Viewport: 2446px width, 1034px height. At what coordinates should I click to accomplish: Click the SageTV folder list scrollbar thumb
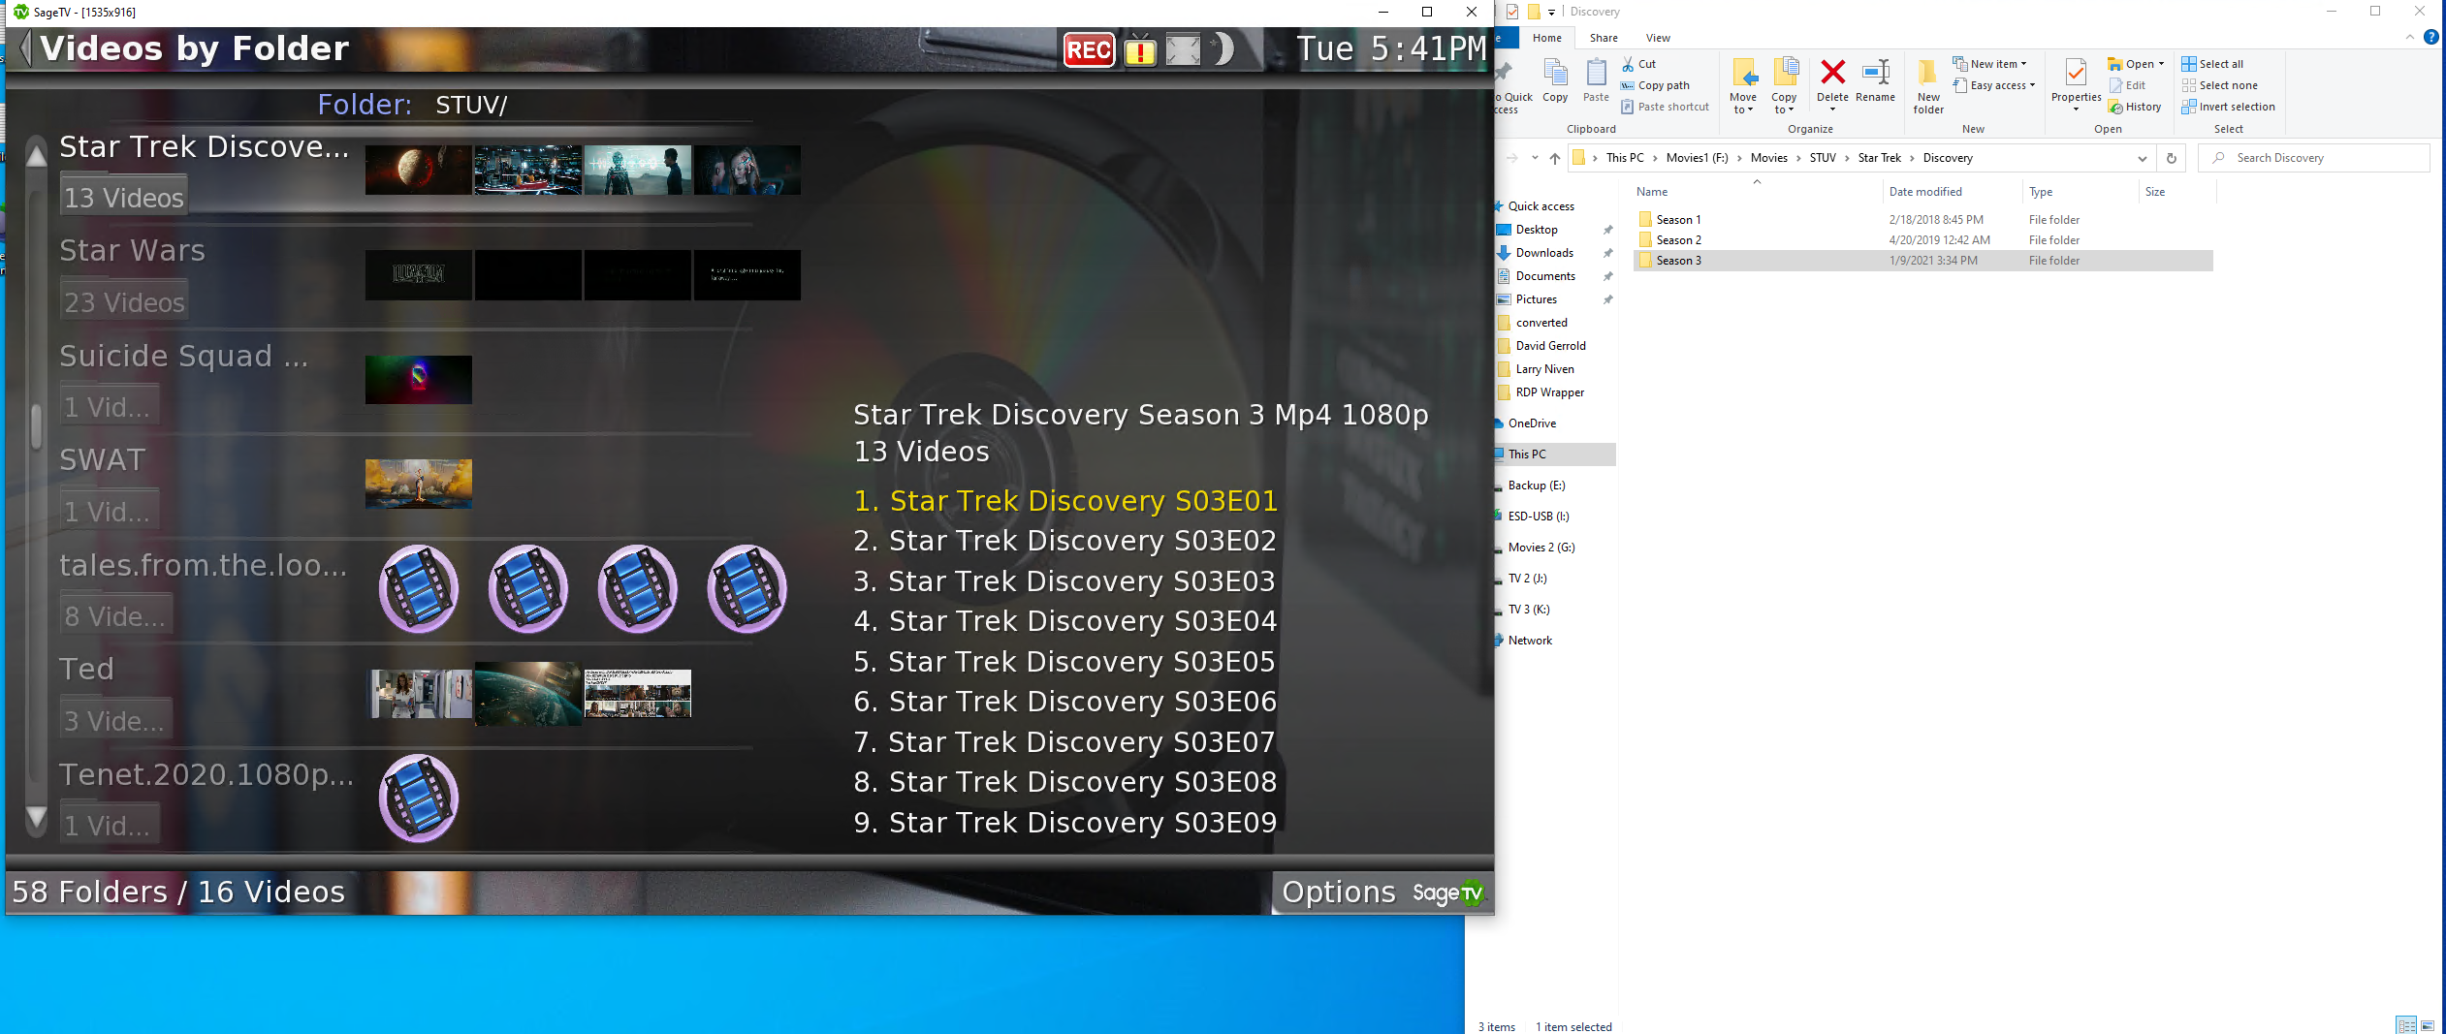[x=37, y=426]
